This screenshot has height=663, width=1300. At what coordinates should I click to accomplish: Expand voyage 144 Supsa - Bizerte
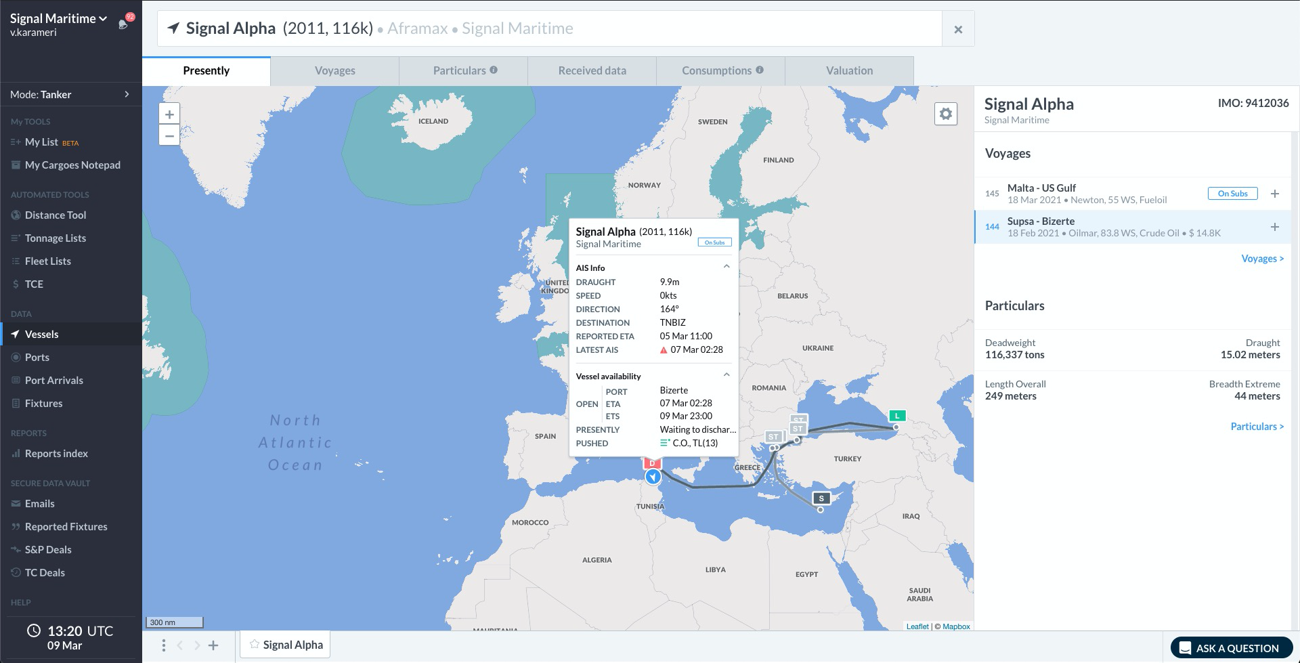point(1275,227)
